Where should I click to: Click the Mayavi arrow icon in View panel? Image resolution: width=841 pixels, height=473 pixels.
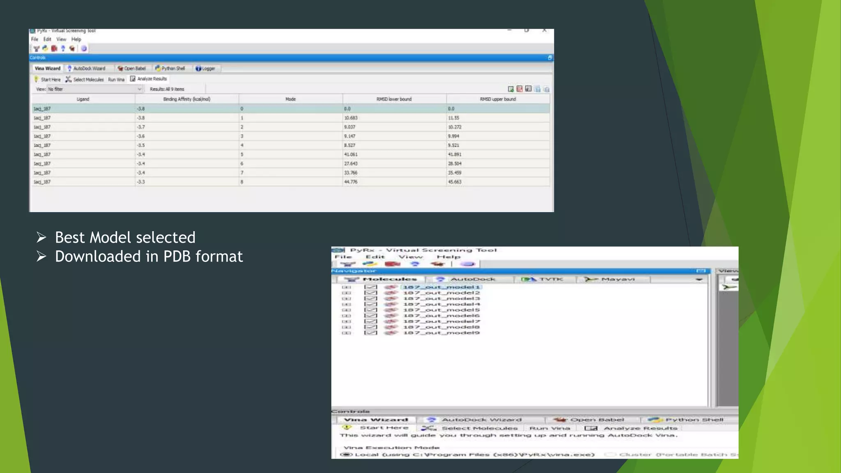(729, 287)
